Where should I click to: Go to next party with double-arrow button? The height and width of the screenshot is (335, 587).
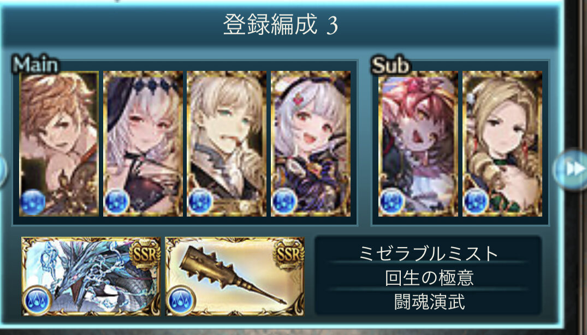[x=572, y=169]
